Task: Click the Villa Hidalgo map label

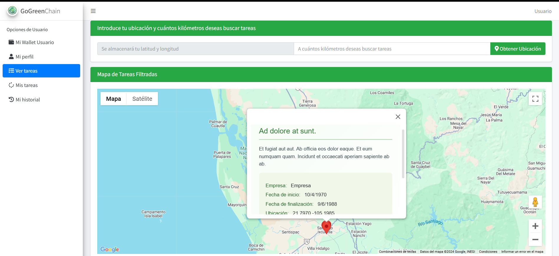Action: 318,248
